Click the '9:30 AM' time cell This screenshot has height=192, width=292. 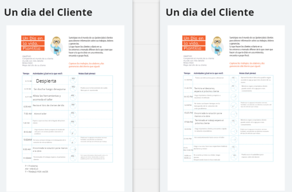pos(27,149)
